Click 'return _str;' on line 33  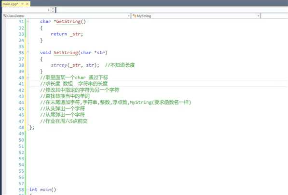pyautogui.click(x=67, y=34)
